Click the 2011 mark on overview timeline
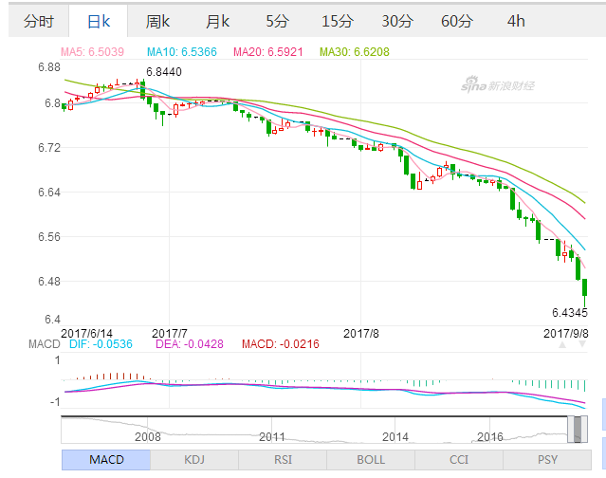 point(271,437)
